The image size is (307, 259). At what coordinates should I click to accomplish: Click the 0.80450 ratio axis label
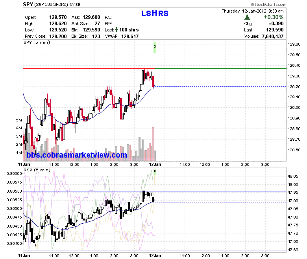coord(14,226)
